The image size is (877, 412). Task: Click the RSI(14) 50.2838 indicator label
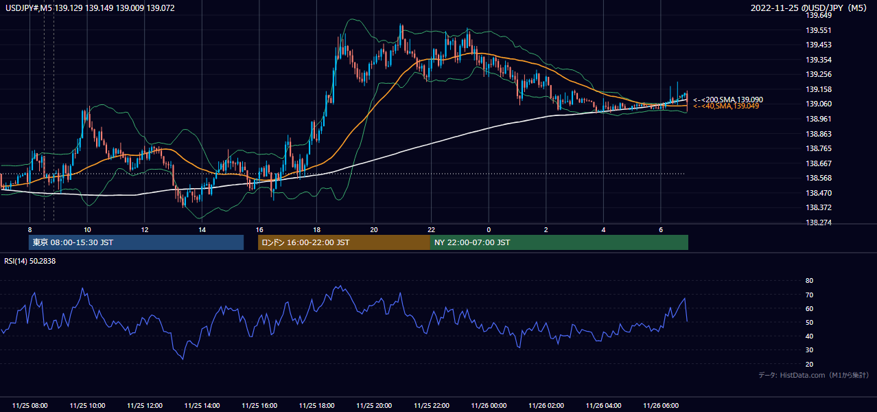click(30, 261)
